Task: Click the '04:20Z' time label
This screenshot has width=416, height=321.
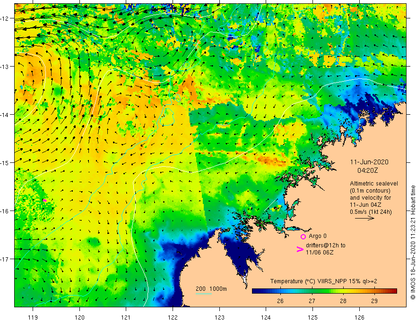Action: [x=367, y=170]
